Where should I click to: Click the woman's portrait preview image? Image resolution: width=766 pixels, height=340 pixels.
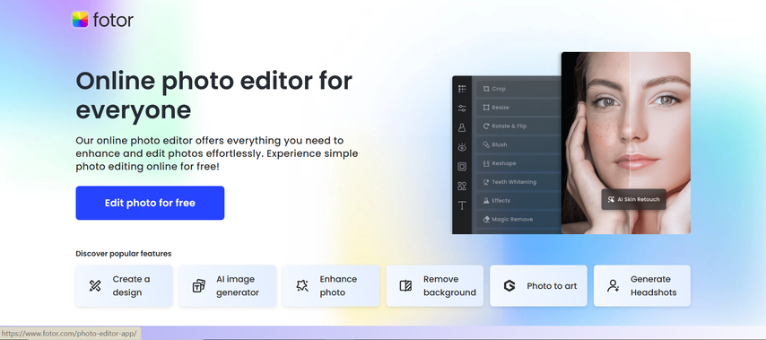pos(626,144)
